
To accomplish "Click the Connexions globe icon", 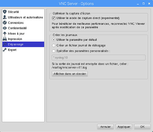I will tap(5, 23).
